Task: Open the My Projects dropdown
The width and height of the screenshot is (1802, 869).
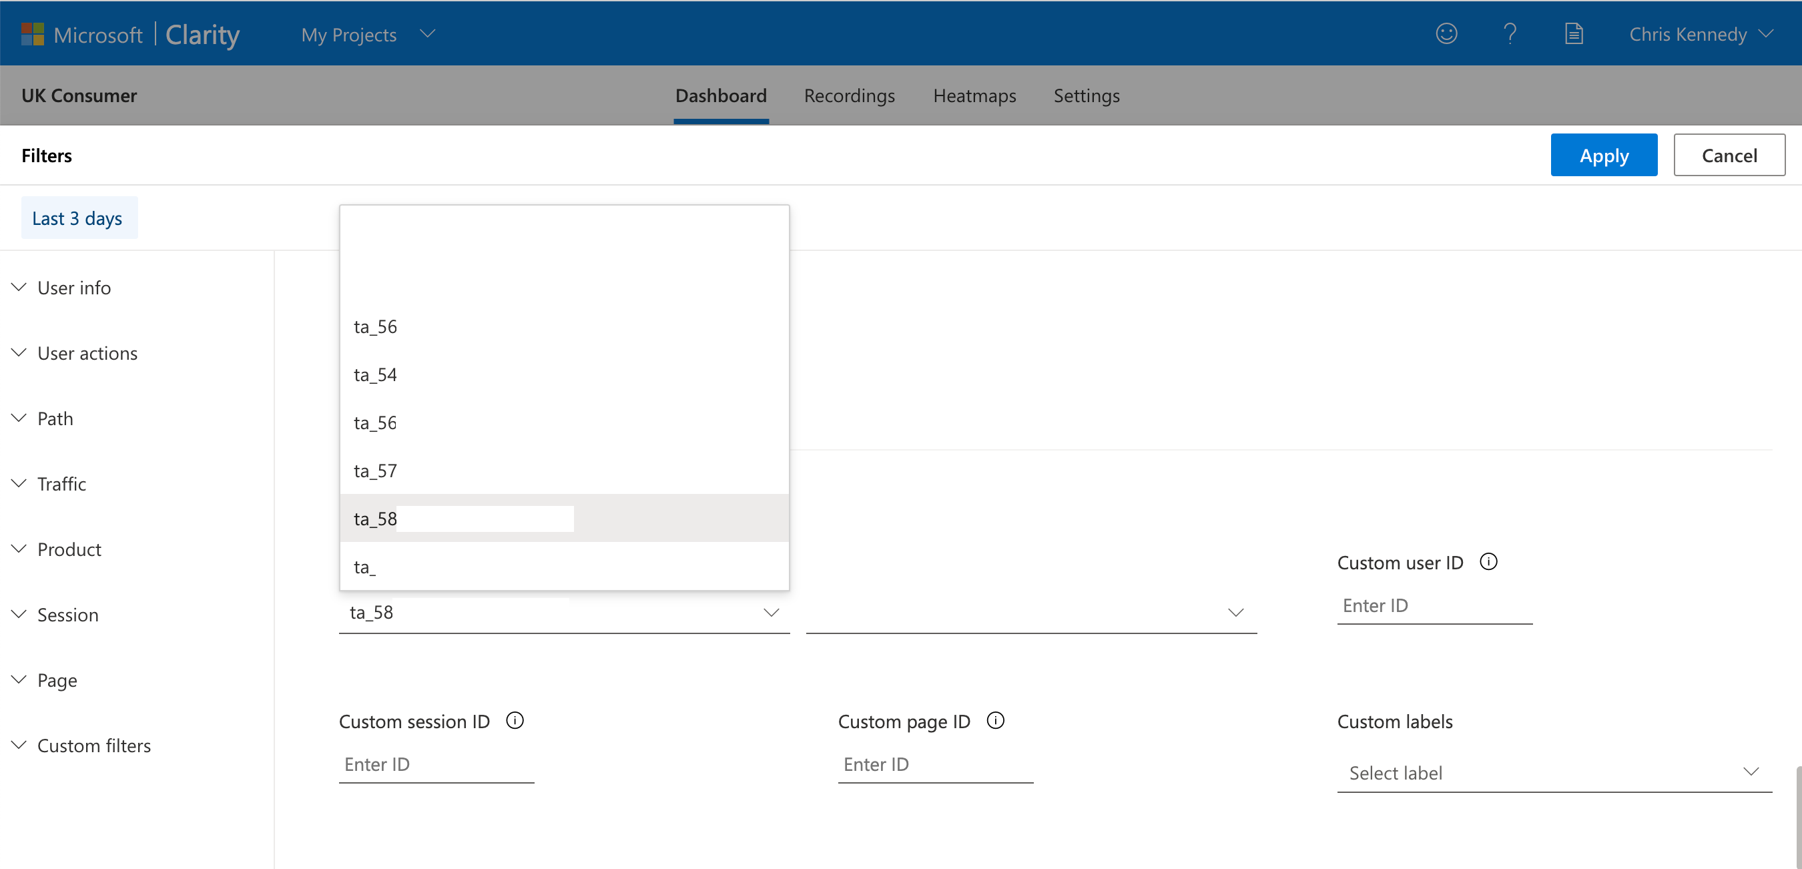Action: [x=367, y=34]
